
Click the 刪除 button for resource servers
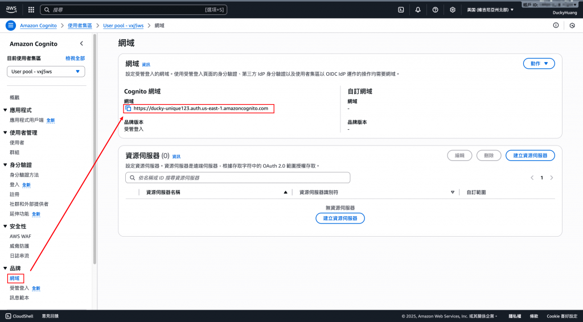click(489, 156)
